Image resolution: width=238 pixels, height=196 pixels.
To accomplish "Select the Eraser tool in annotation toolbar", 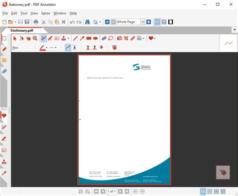I will 104,38.
